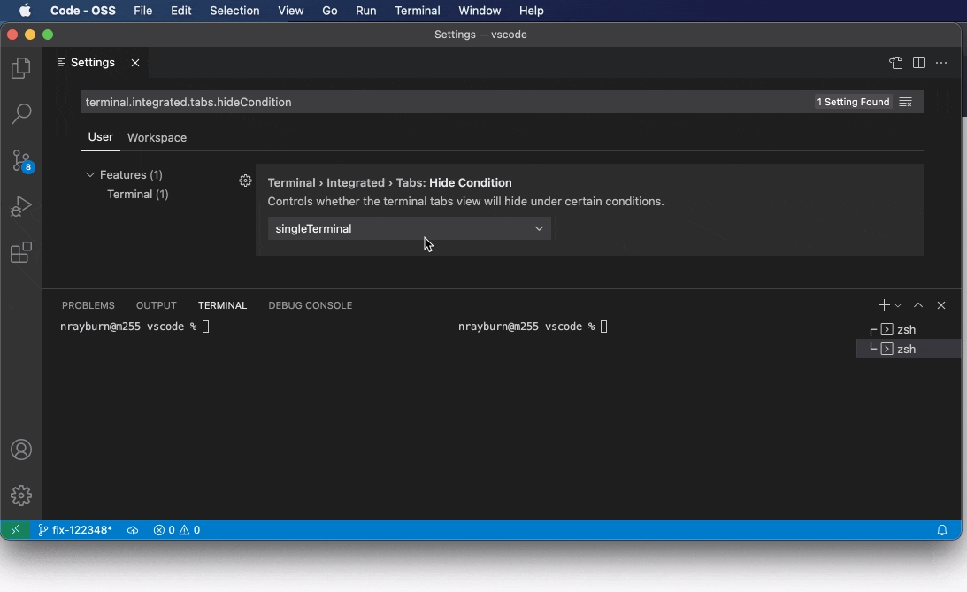
Task: Switch to DEBUG CONSOLE tab
Action: 311,305
